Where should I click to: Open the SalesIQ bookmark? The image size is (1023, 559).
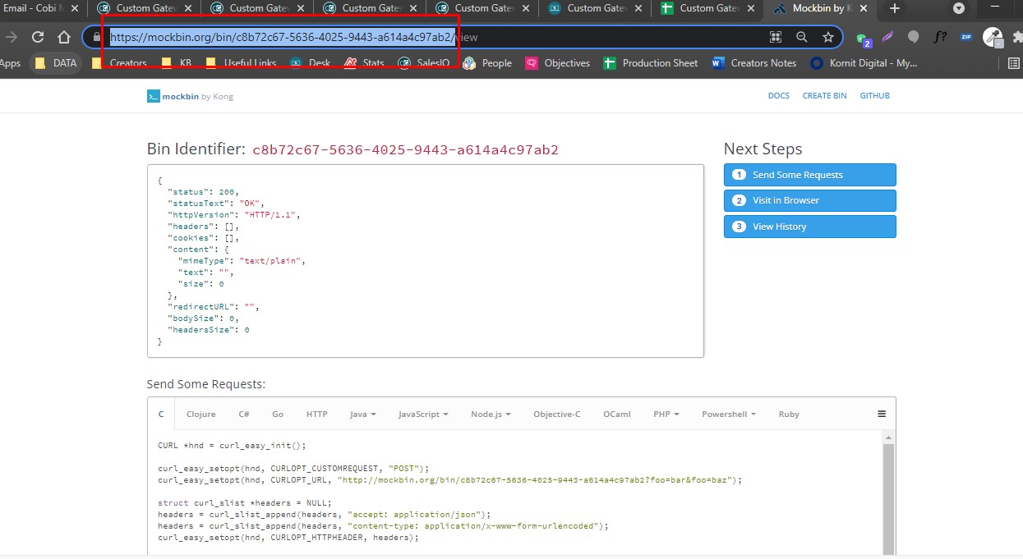(x=423, y=63)
